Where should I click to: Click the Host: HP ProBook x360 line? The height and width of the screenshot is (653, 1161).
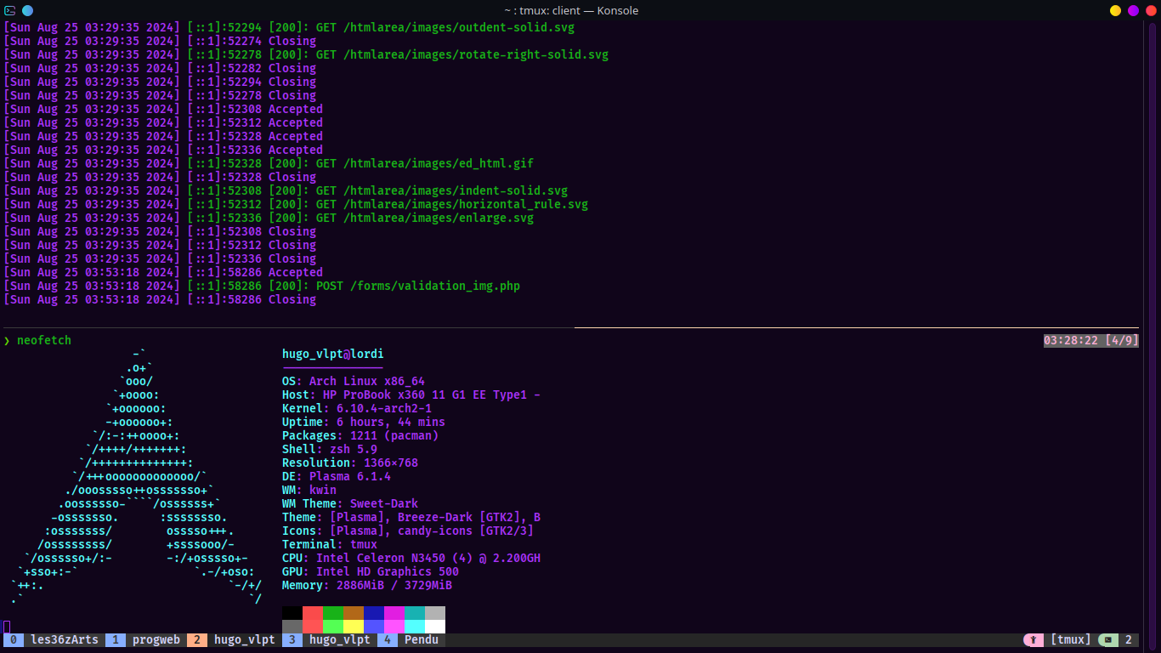pos(411,395)
